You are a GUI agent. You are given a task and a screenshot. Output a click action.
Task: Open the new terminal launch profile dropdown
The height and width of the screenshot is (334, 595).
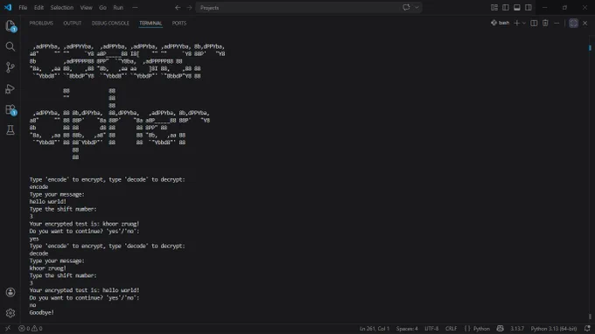coord(524,23)
